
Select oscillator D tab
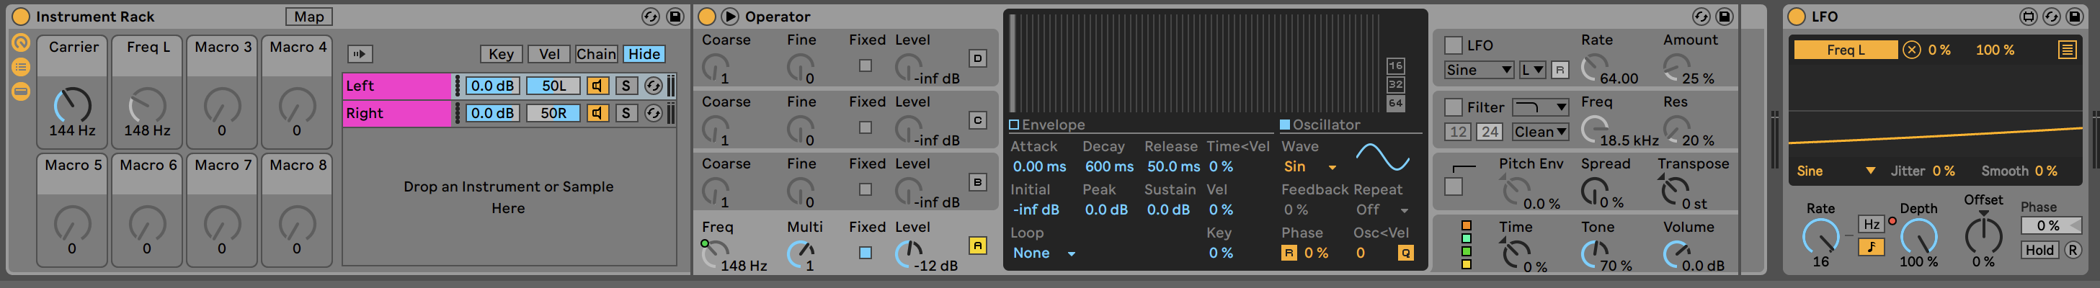(977, 58)
